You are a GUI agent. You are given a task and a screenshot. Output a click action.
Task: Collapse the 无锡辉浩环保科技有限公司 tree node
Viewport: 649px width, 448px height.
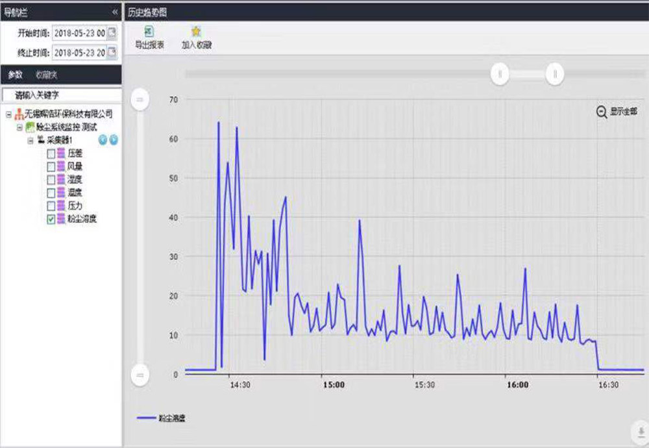tap(8, 114)
